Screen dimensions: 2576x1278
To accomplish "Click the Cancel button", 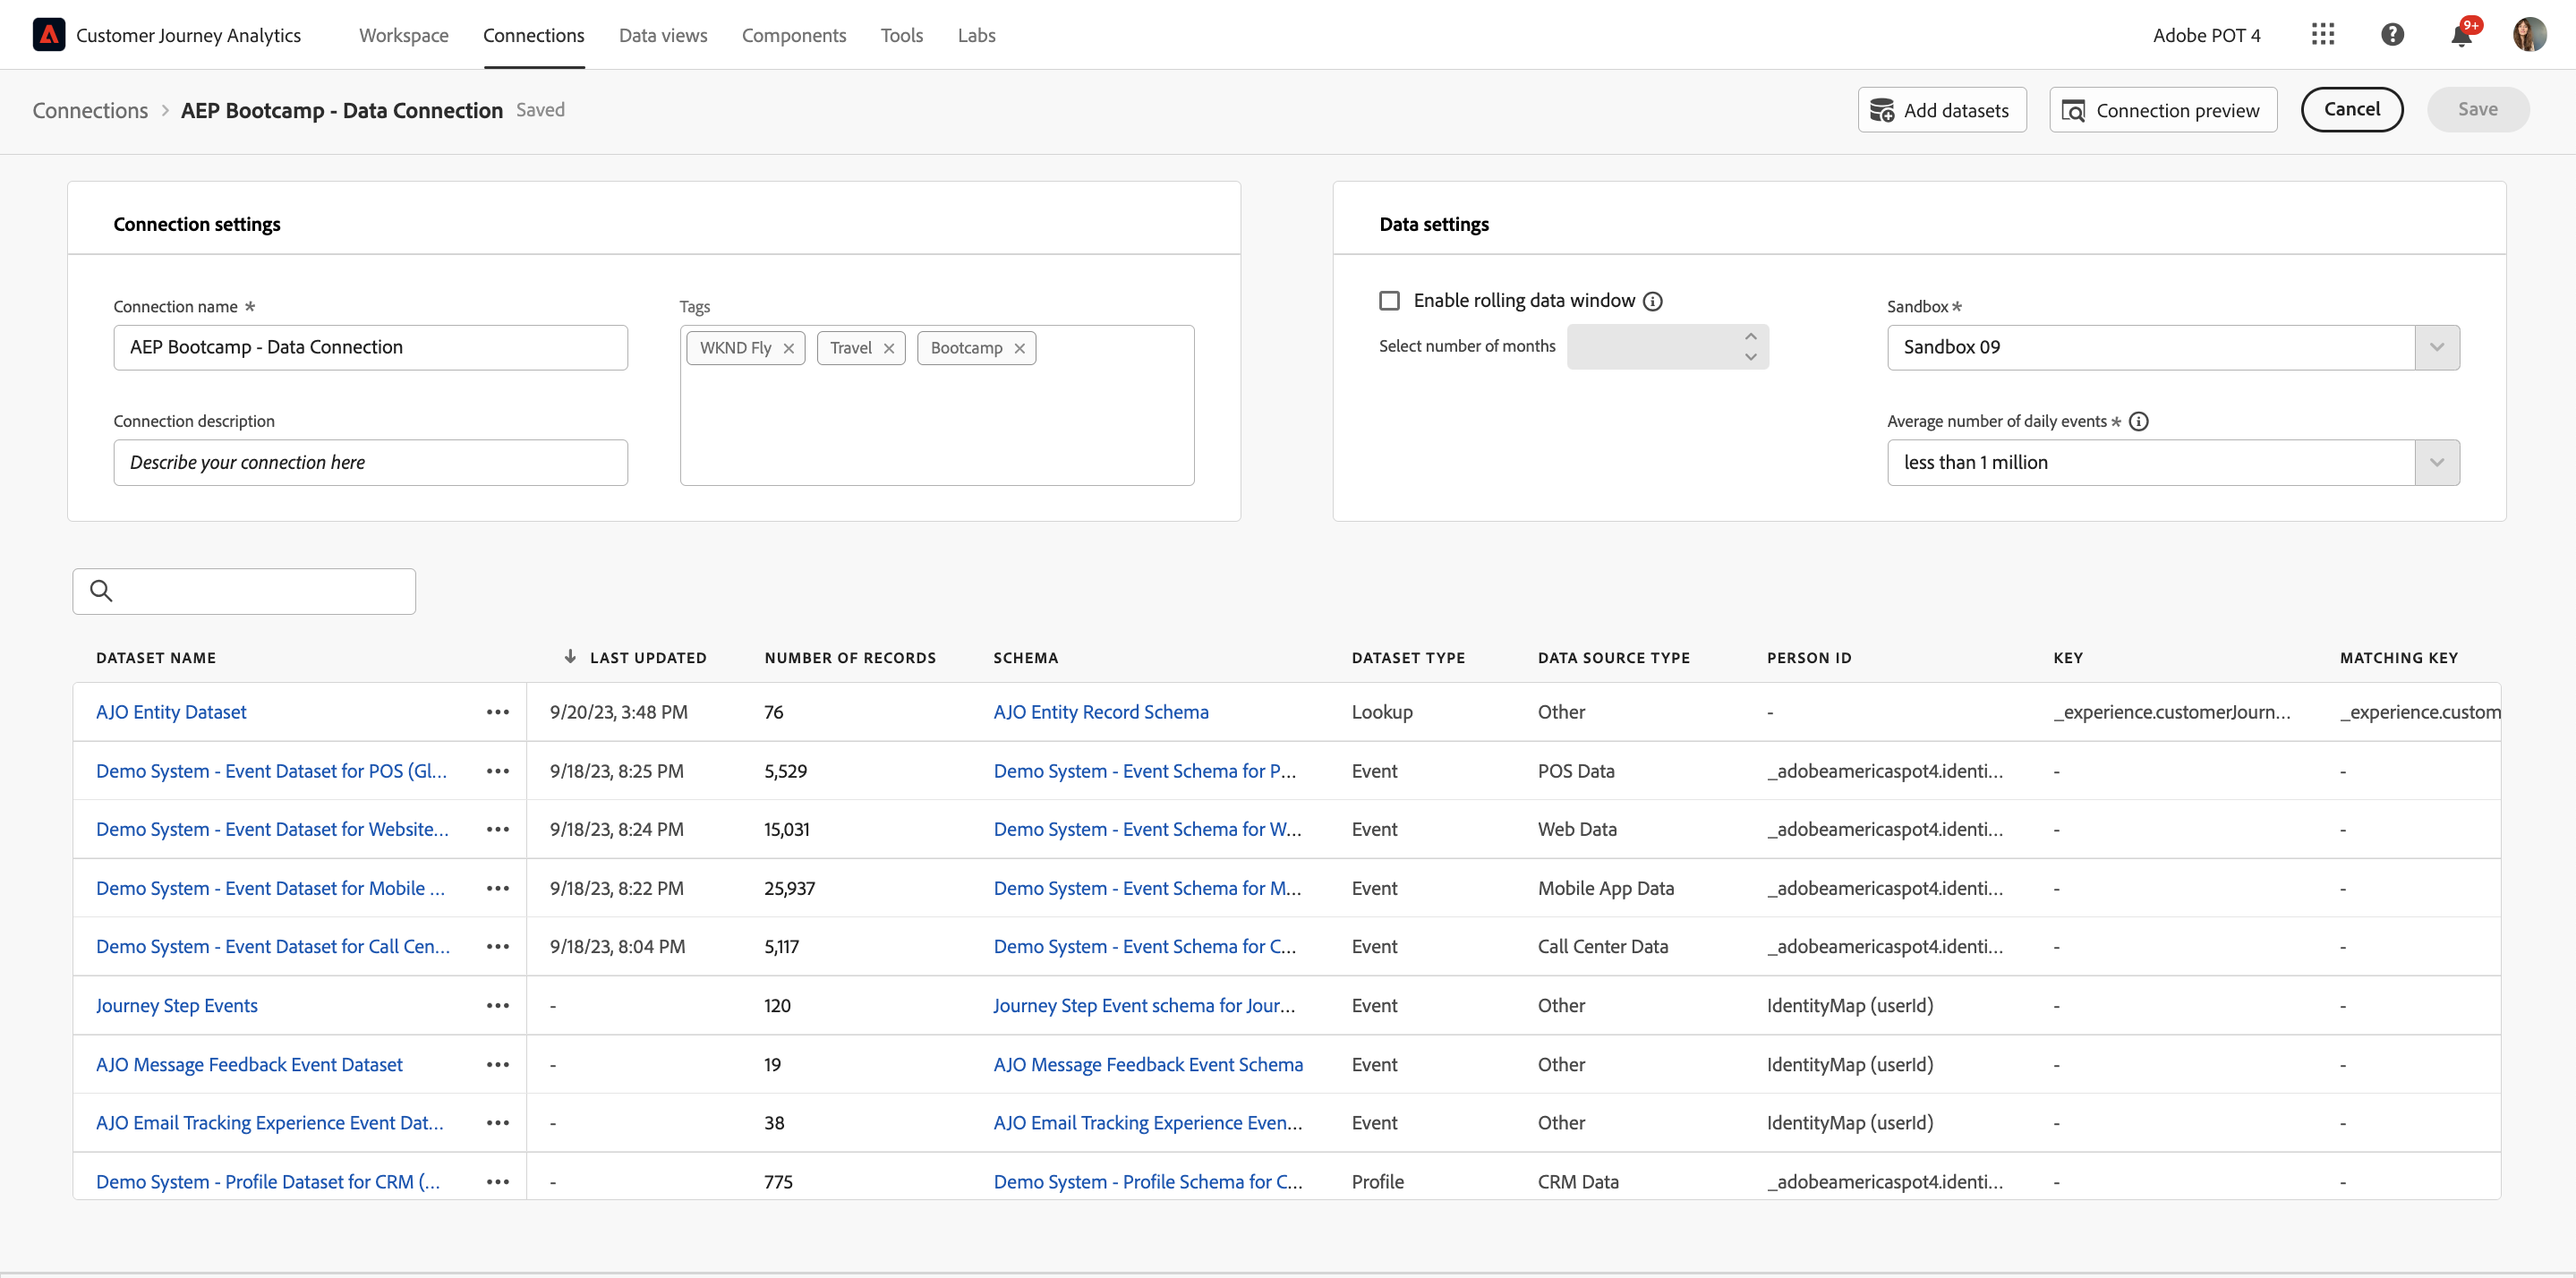I will [x=2352, y=109].
